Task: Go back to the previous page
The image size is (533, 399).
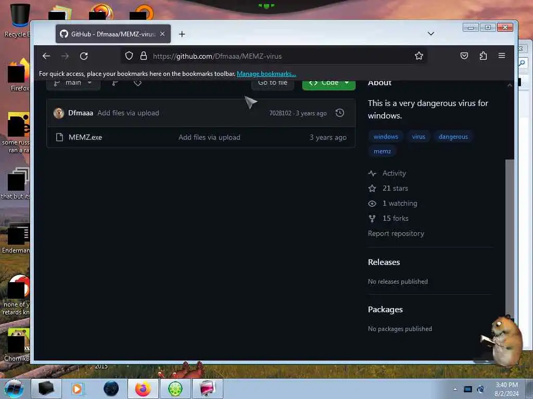Action: (x=46, y=56)
